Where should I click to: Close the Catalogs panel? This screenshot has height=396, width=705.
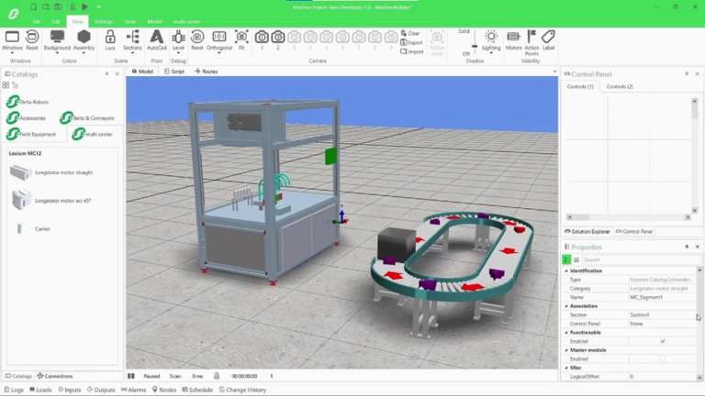click(117, 73)
